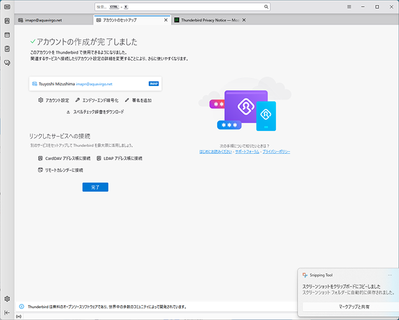
Task: Open the Chat space icon
Action: 7,63
